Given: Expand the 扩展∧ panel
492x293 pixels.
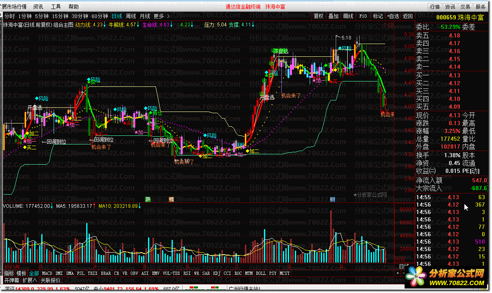Looking at the screenshot, I should pos(30,281).
